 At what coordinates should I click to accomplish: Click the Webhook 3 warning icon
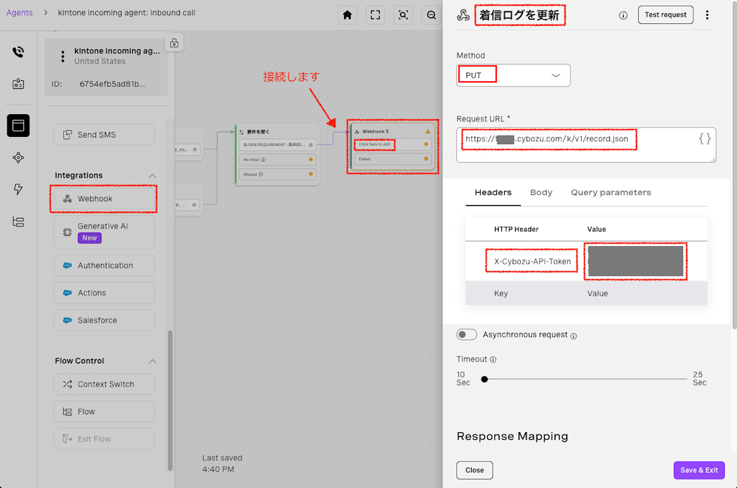428,131
